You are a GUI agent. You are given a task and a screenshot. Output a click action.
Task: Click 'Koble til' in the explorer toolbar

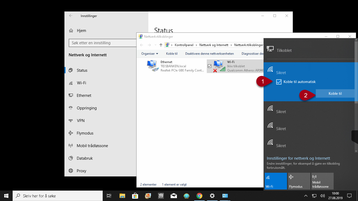pos(172,54)
